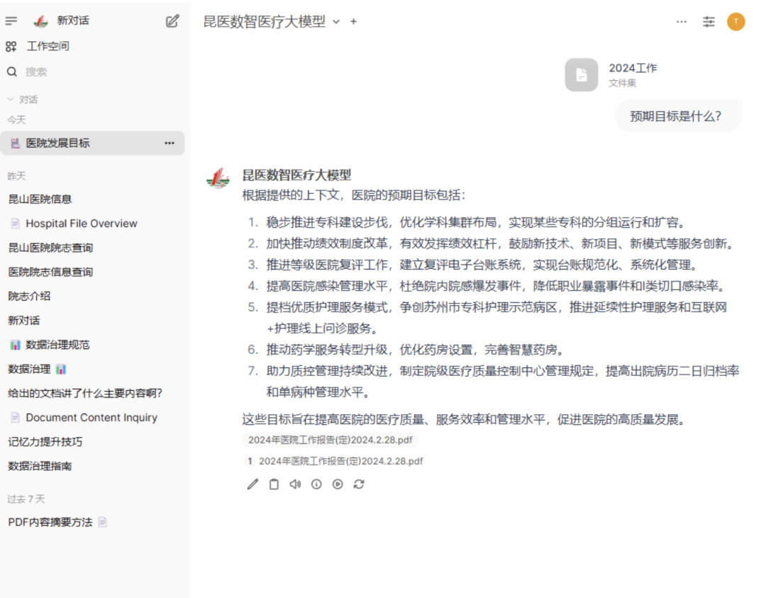766x598 pixels.
Task: Click the 昆医数智医疗大模型 response name heading
Action: (x=296, y=175)
